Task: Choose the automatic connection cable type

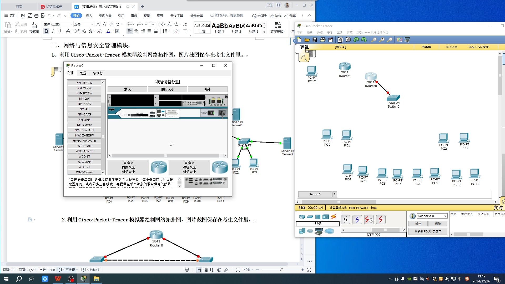Action: point(346,220)
